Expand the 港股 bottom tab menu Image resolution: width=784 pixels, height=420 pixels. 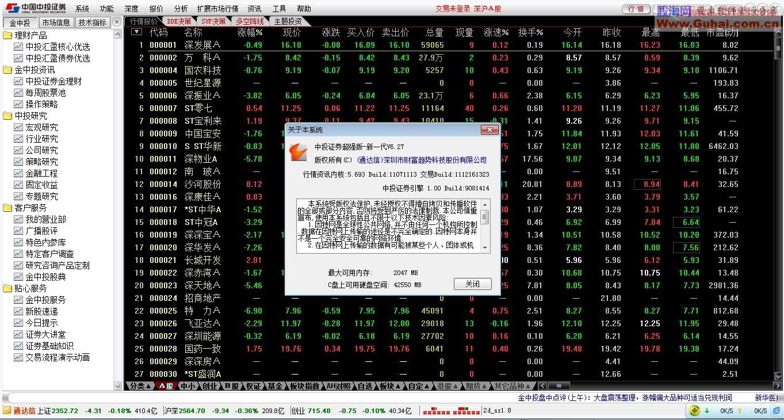(448, 386)
